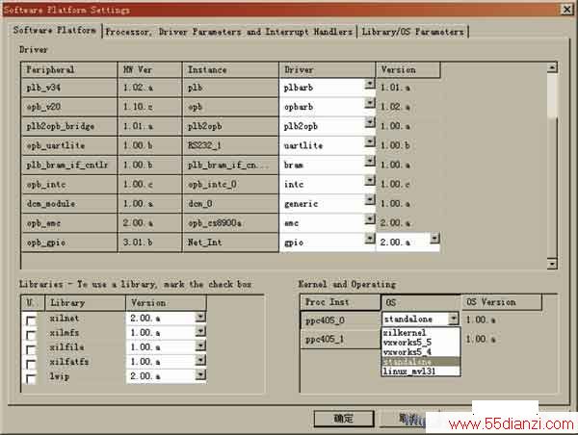Image resolution: width=578 pixels, height=435 pixels.
Task: Enable the xilnet library checkbox
Action: pos(31,320)
